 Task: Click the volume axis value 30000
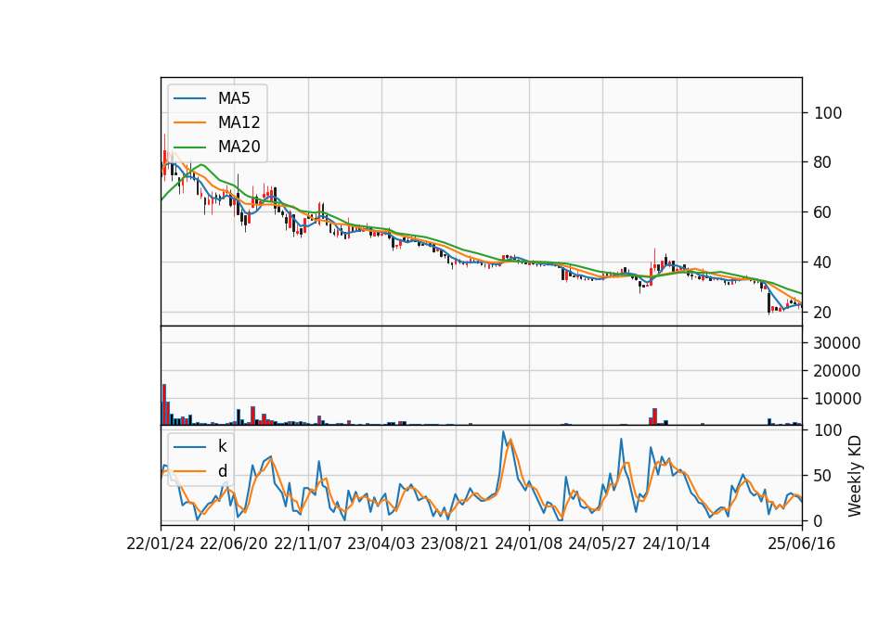[837, 343]
